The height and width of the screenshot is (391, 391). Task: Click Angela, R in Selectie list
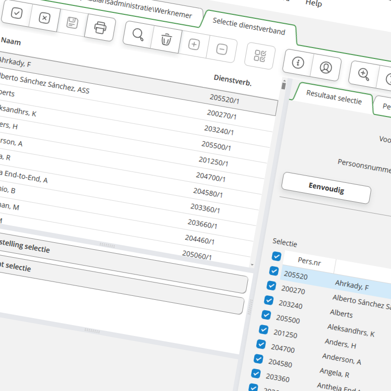pos(335,373)
